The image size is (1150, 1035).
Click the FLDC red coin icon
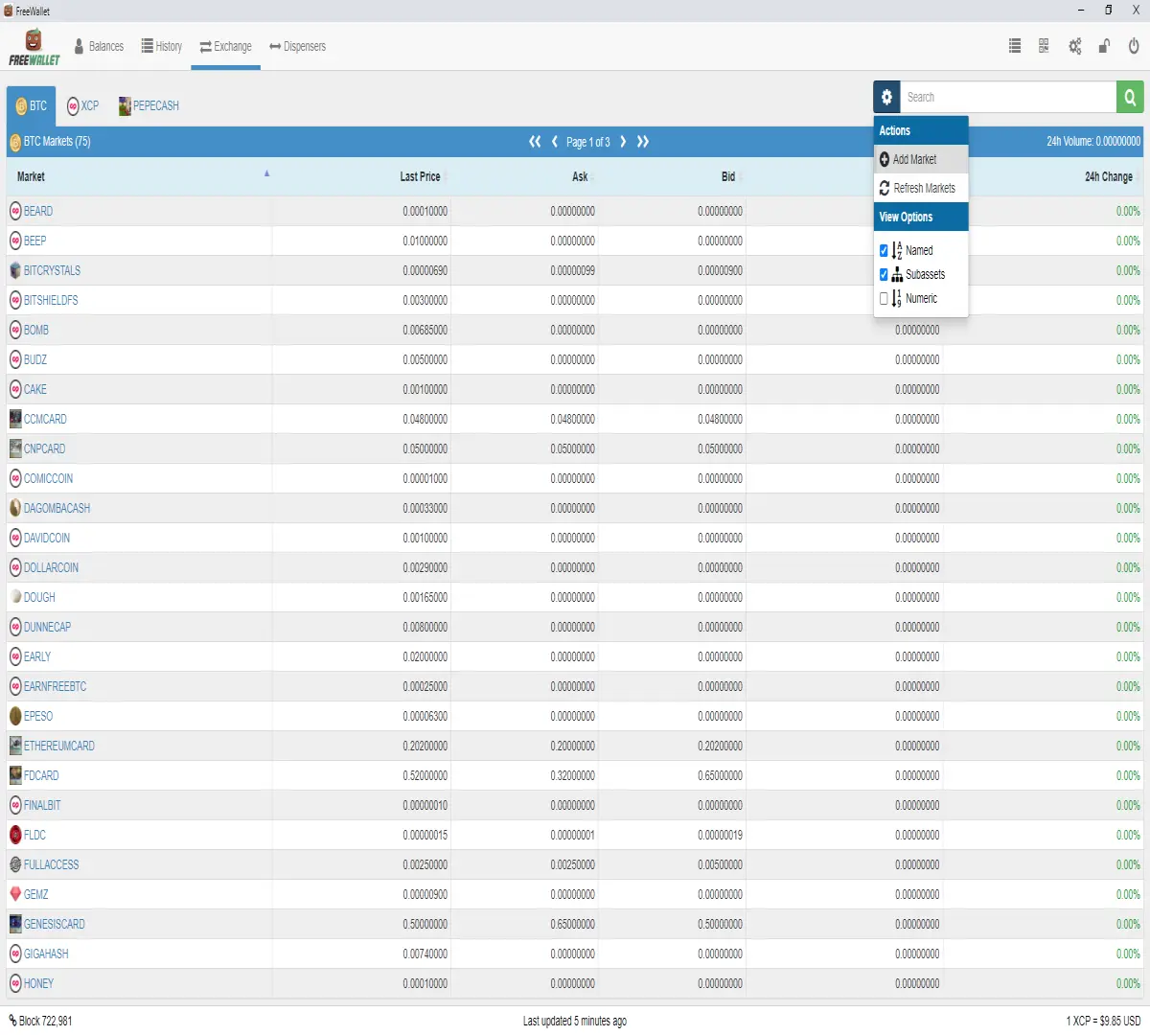(15, 835)
